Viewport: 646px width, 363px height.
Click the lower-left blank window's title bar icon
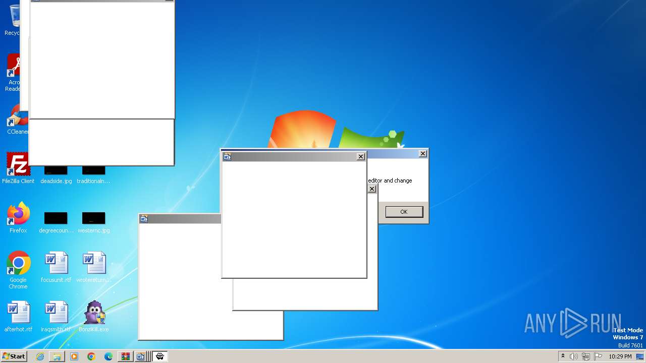click(x=144, y=219)
